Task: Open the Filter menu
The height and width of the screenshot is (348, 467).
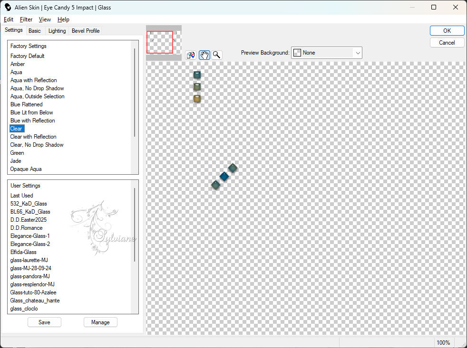Action: [26, 19]
